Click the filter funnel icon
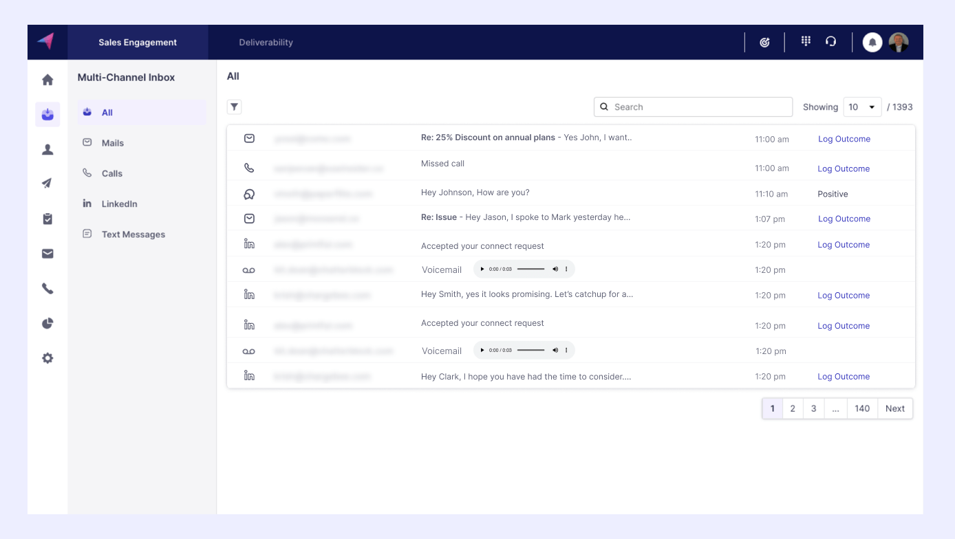 pos(235,107)
